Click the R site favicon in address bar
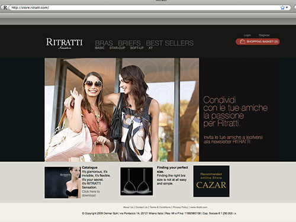Viewport: 296px width, 222px height. click(x=5, y=8)
